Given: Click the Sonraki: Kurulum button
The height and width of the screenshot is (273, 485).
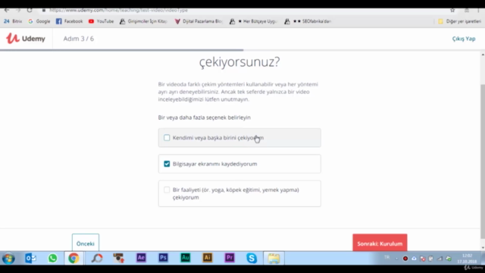Looking at the screenshot, I should tap(380, 243).
